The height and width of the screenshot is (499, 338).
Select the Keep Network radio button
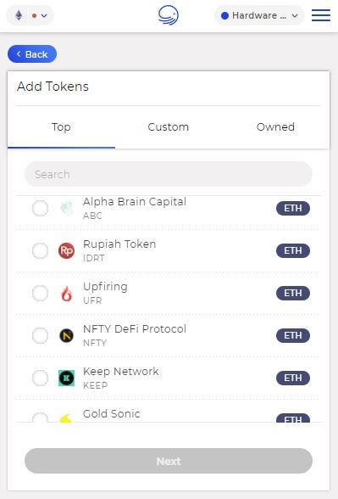click(x=41, y=378)
